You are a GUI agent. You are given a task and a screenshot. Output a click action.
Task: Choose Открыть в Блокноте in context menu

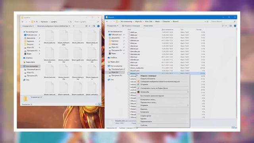pyautogui.click(x=163, y=79)
